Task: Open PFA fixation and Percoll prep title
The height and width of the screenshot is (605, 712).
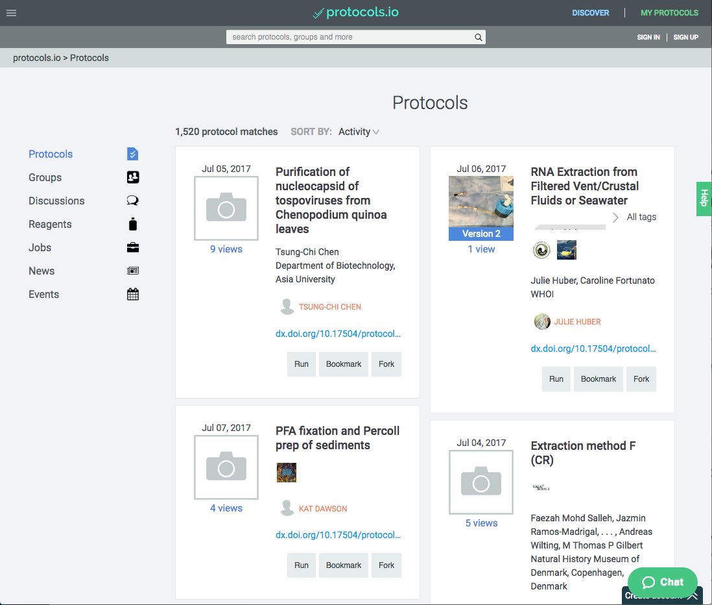Action: click(337, 438)
